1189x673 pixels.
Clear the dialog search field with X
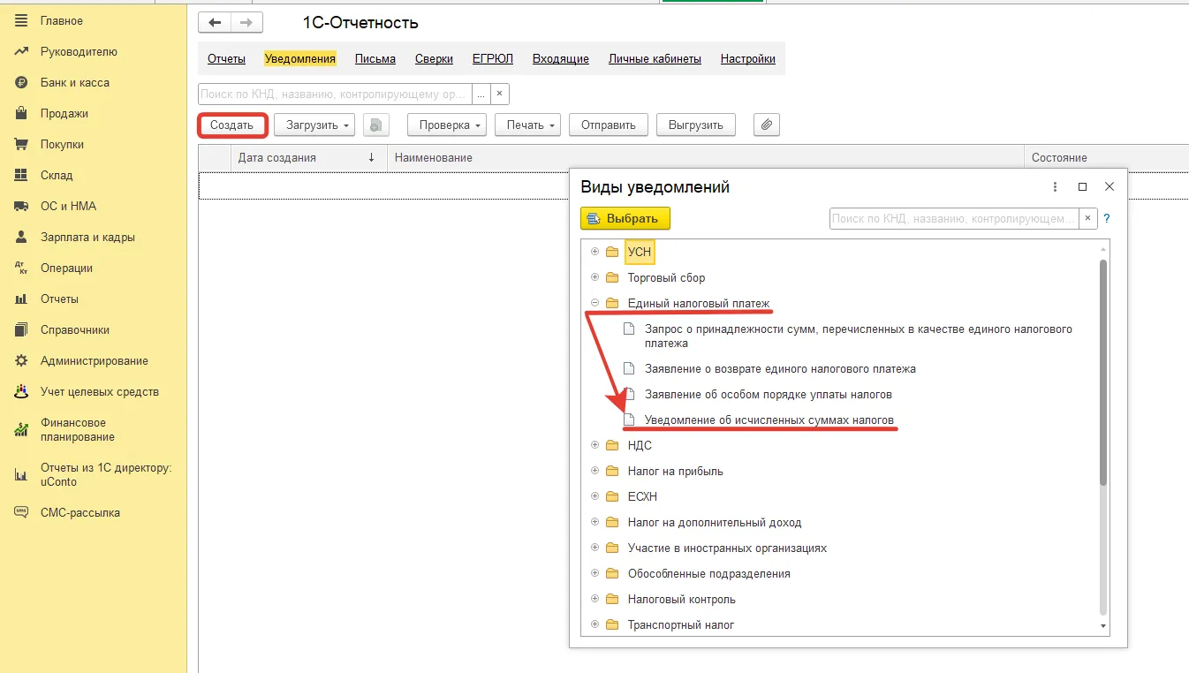1088,218
